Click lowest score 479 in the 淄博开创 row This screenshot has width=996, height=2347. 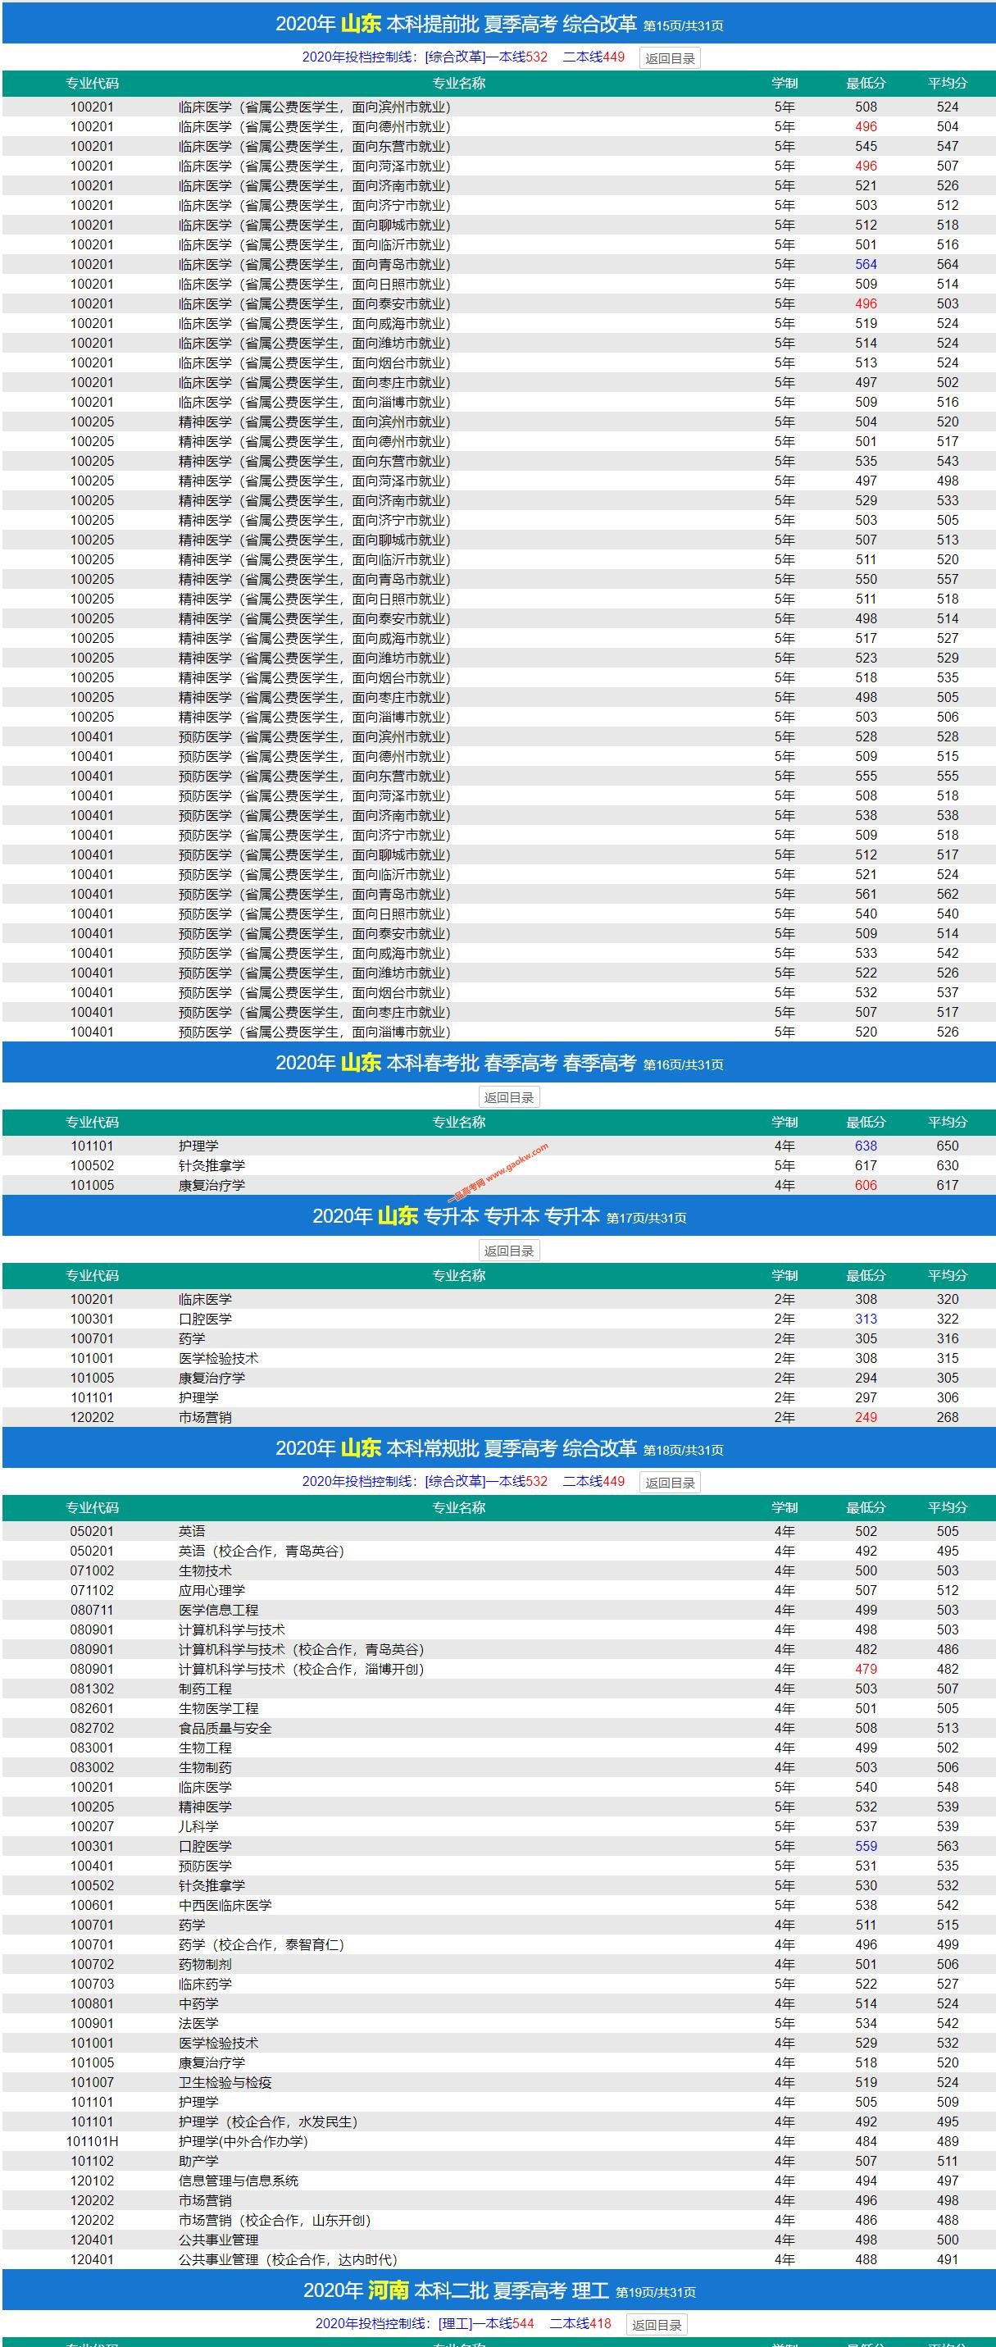[x=866, y=1670]
